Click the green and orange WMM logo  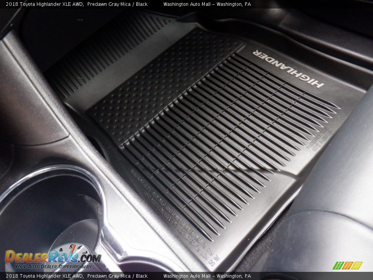click(347, 266)
